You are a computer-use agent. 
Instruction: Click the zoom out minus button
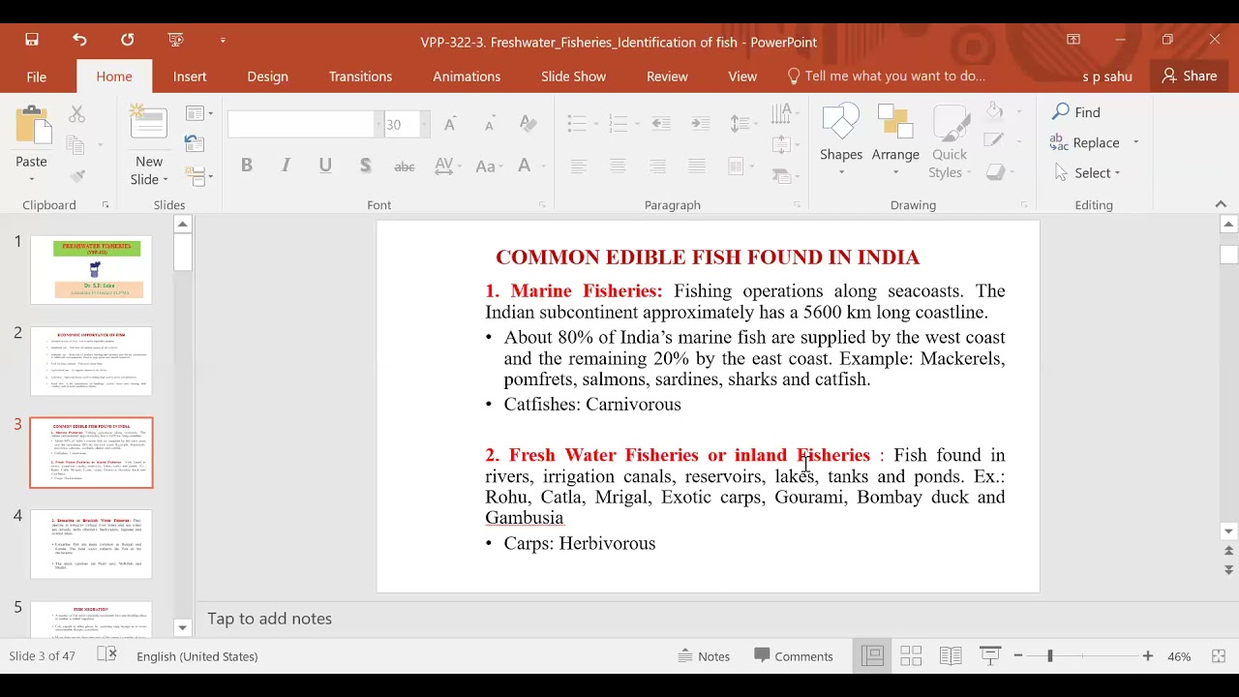click(x=1018, y=655)
